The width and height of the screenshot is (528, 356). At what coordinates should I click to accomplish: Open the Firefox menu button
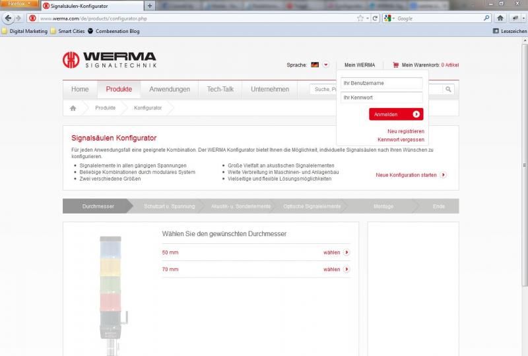click(19, 3)
